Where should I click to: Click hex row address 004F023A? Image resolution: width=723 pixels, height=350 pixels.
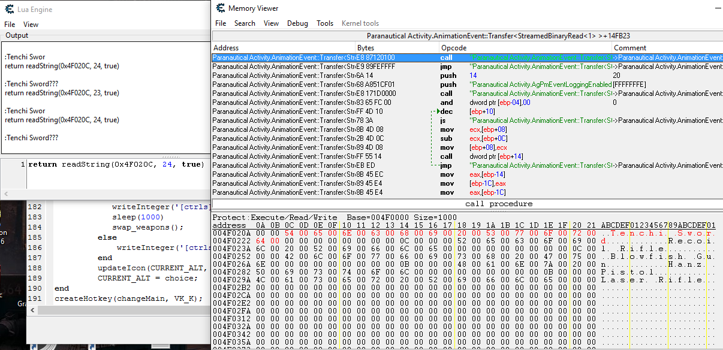pos(231,248)
